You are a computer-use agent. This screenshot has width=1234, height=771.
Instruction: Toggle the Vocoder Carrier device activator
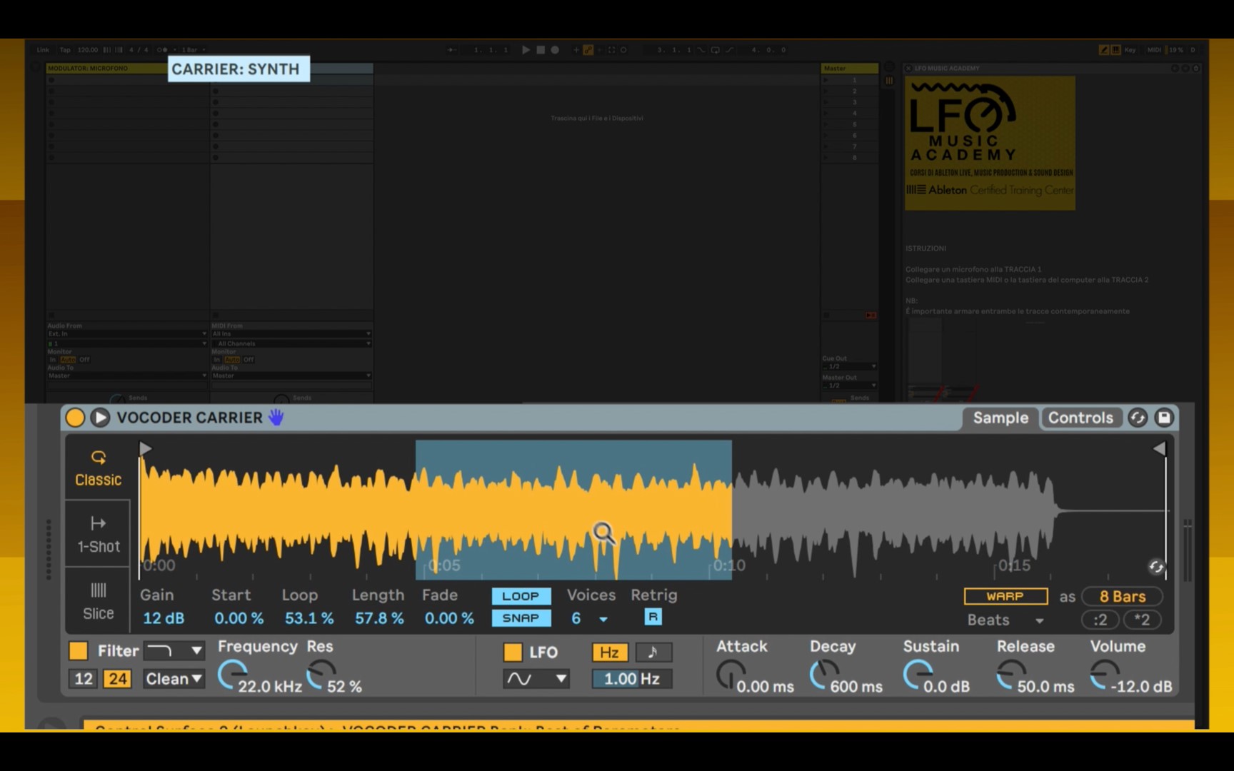tap(75, 418)
